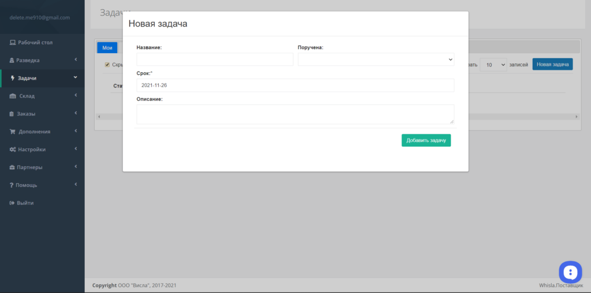Screen dimensions: 591x293
Task: Click the blue Новая задача button
Action: 552,65
